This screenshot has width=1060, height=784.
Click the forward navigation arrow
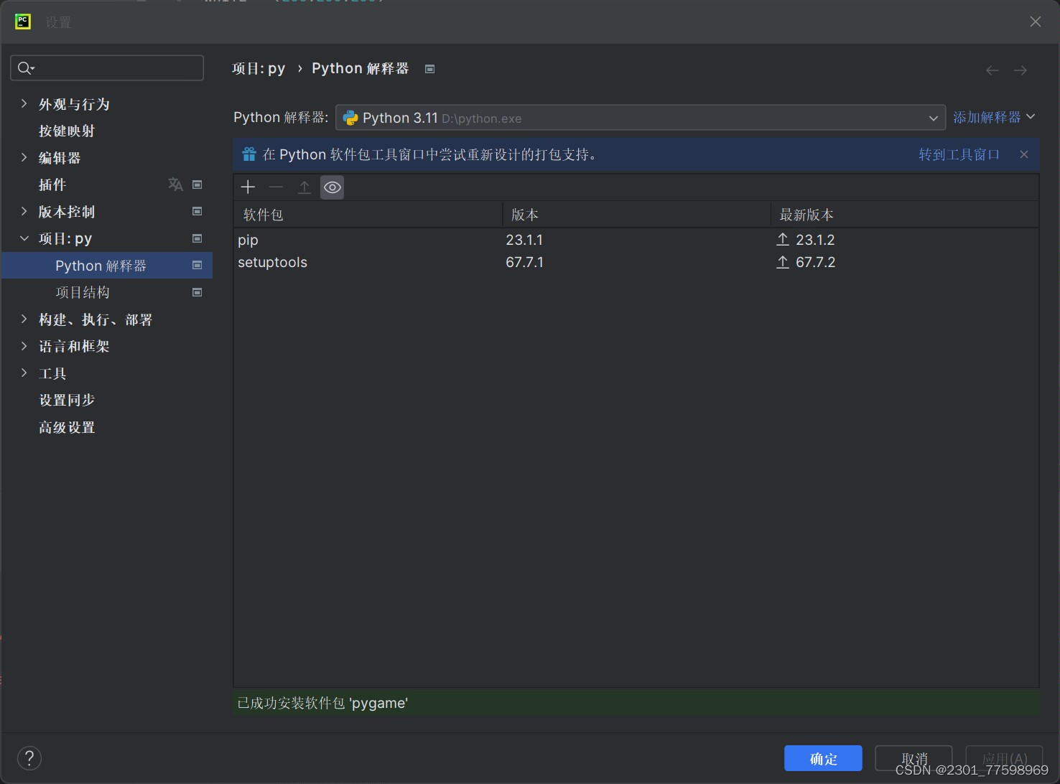coord(1021,70)
